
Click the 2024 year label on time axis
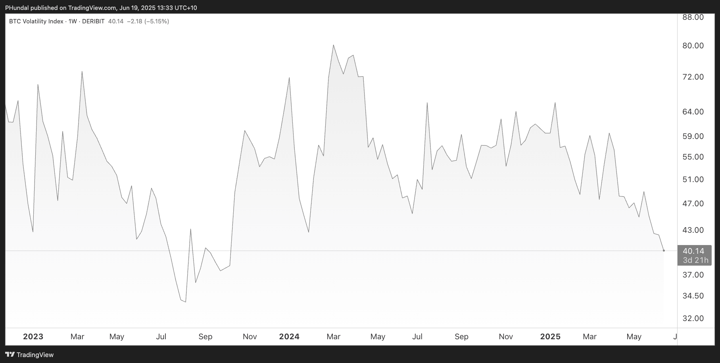[289, 336]
